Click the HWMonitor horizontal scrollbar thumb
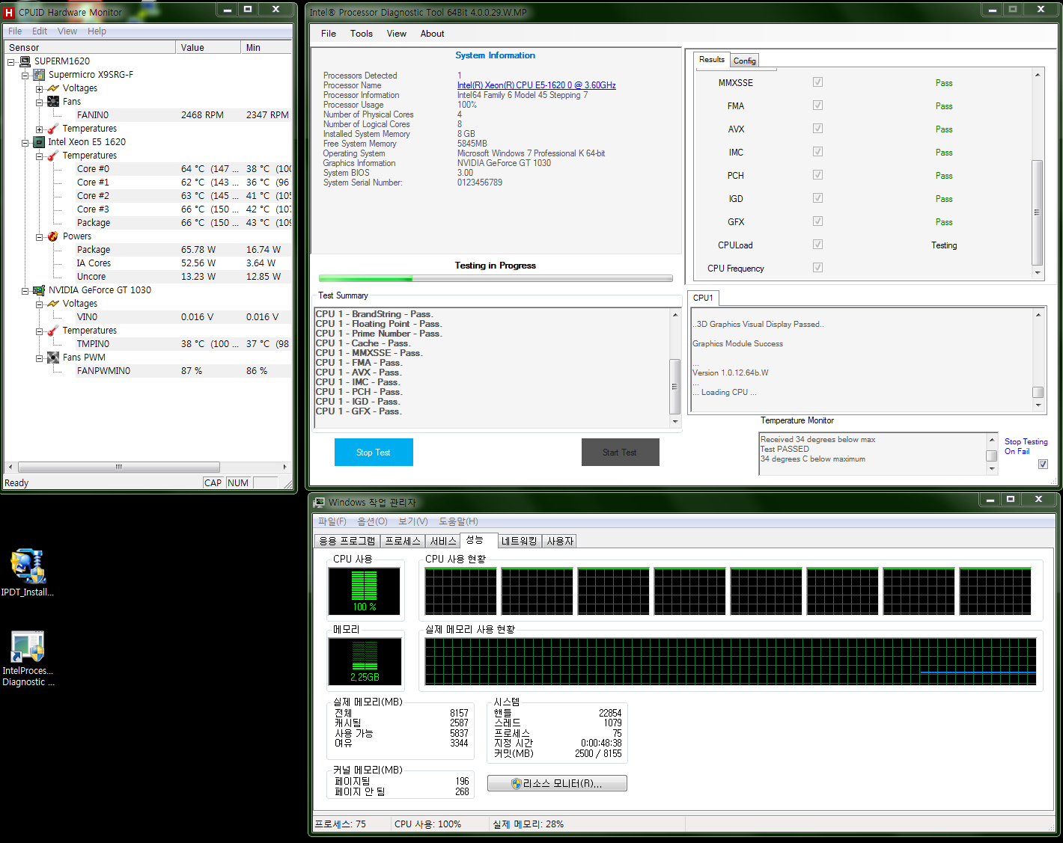1063x843 pixels. [x=118, y=467]
